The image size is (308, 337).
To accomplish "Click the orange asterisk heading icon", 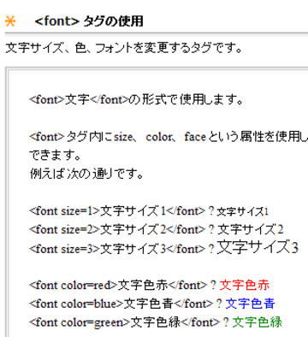I will pos(10,21).
